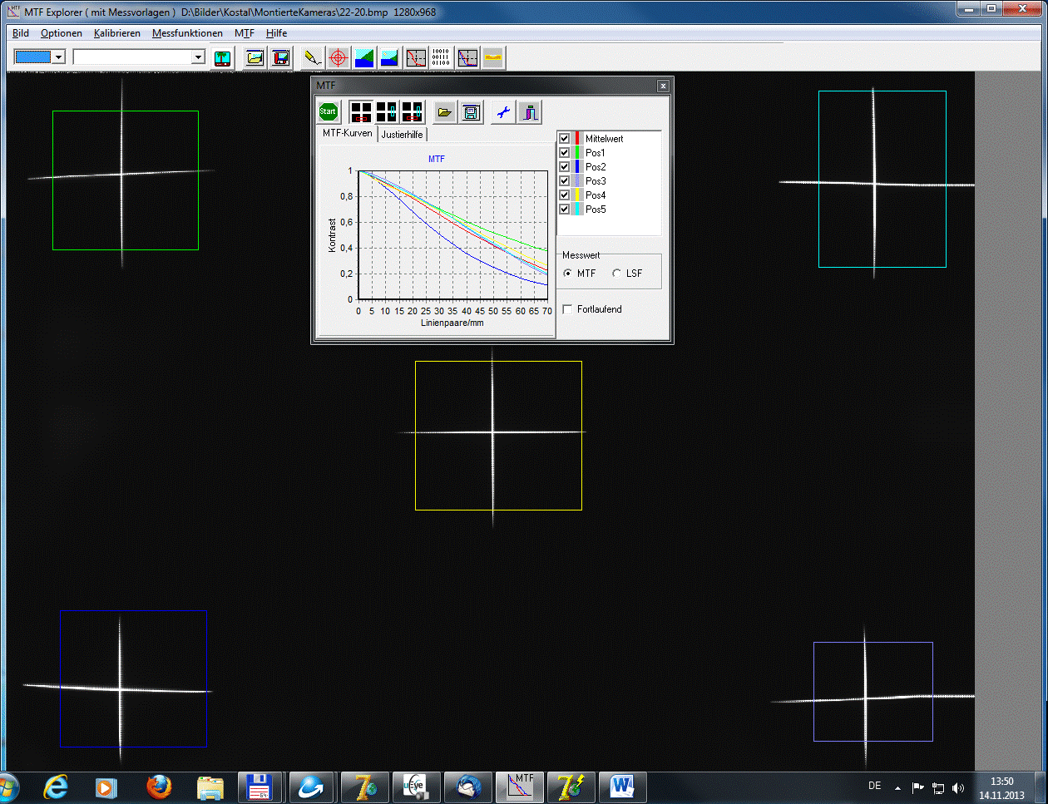Screen dimensions: 1048x804
Task: Click the yellow marker pen tool
Action: [312, 57]
